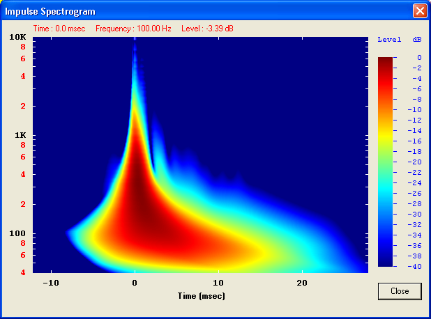Click the 'Level' legend heading
Viewport: 431px width, 319px height.
389,40
